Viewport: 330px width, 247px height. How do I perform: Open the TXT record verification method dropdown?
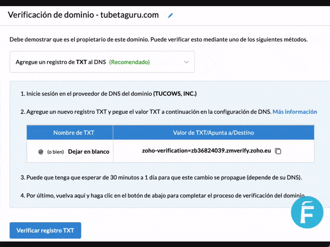click(x=102, y=62)
